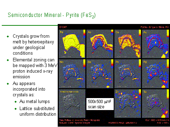The image size is (170, 127).
Task: Select the Pb elemental map panel
Action: pyautogui.click(x=128, y=73)
